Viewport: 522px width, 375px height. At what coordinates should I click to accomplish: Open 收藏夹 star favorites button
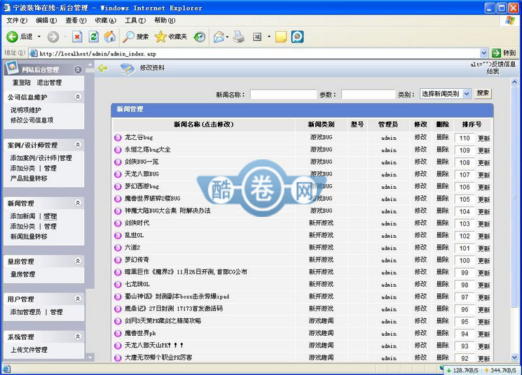[171, 37]
